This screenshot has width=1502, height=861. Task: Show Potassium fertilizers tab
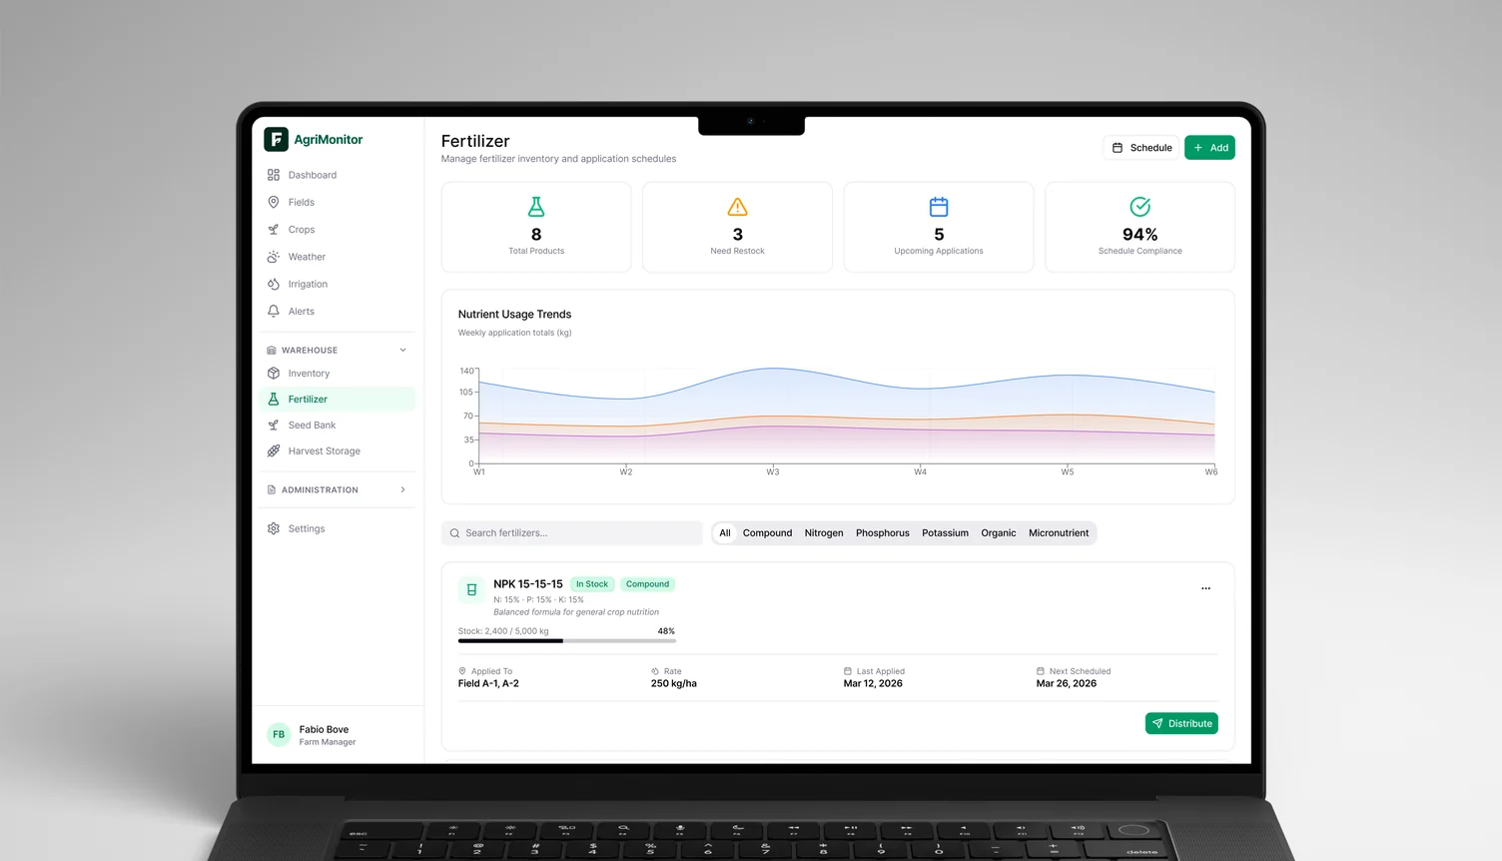click(945, 533)
